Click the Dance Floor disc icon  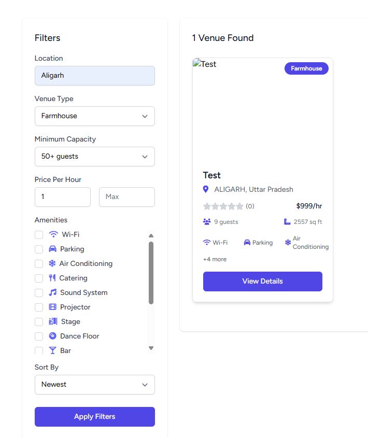pyautogui.click(x=53, y=336)
